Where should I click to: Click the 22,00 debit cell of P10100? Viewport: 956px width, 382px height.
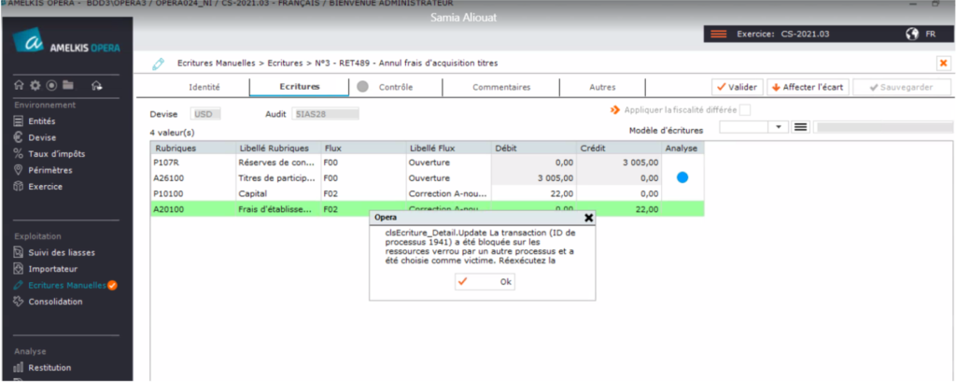point(534,194)
